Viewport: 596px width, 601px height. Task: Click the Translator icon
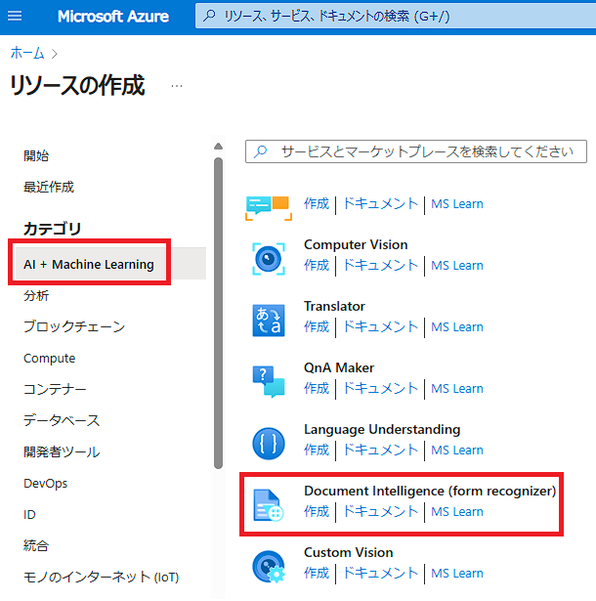(269, 321)
